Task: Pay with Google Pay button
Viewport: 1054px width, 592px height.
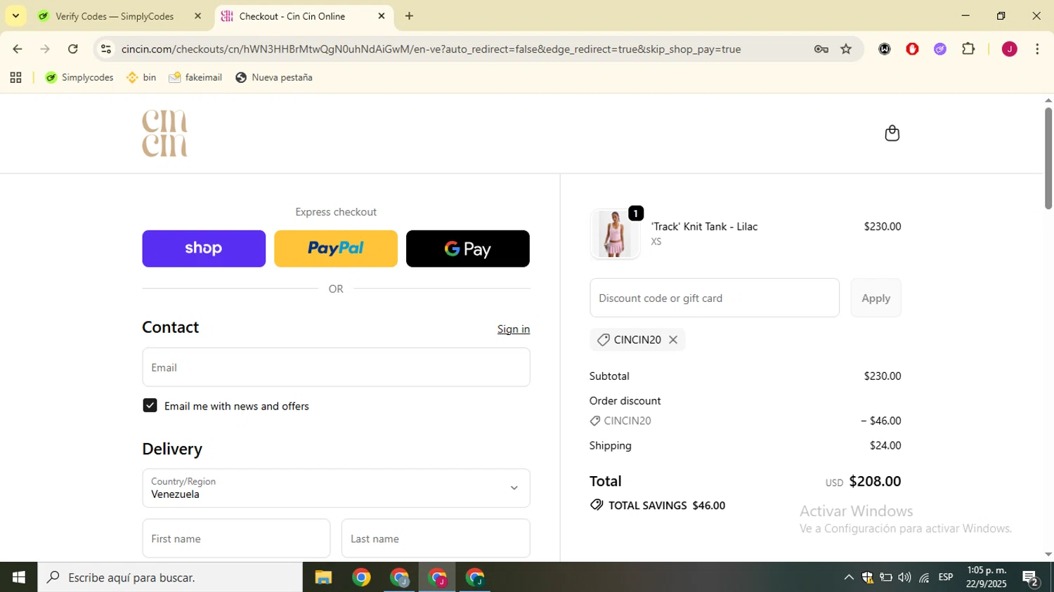Action: point(468,249)
